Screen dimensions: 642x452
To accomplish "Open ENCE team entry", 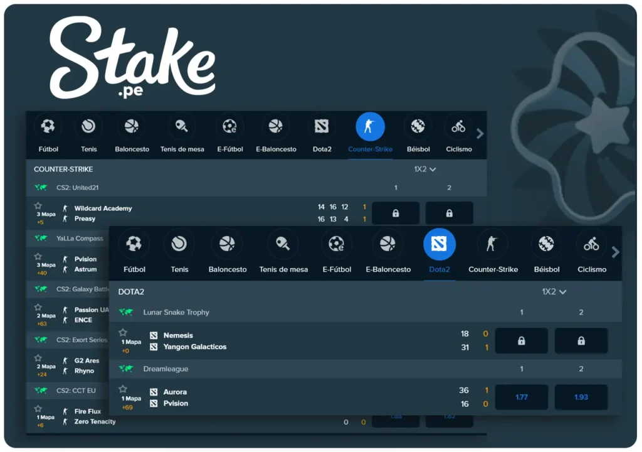I will point(83,320).
